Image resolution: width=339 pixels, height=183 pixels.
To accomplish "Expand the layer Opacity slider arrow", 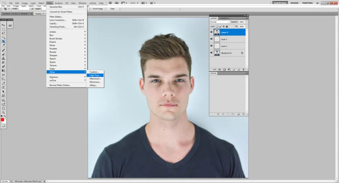I will [x=246, y=22].
